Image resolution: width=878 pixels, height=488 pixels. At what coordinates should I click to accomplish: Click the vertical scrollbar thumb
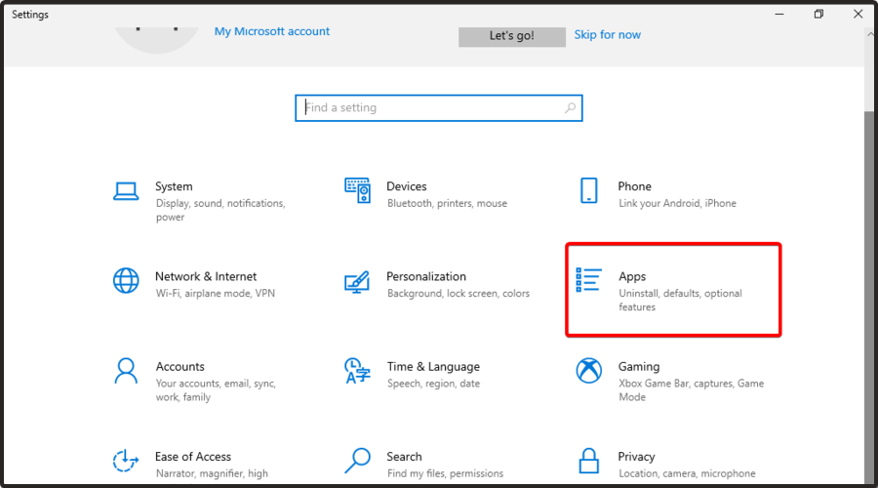tap(869, 297)
